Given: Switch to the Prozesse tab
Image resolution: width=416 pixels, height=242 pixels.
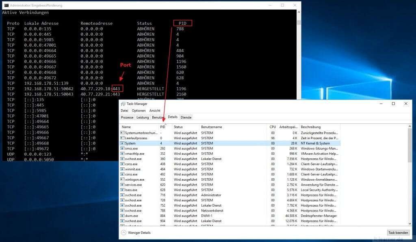Looking at the screenshot, I should [128, 117].
